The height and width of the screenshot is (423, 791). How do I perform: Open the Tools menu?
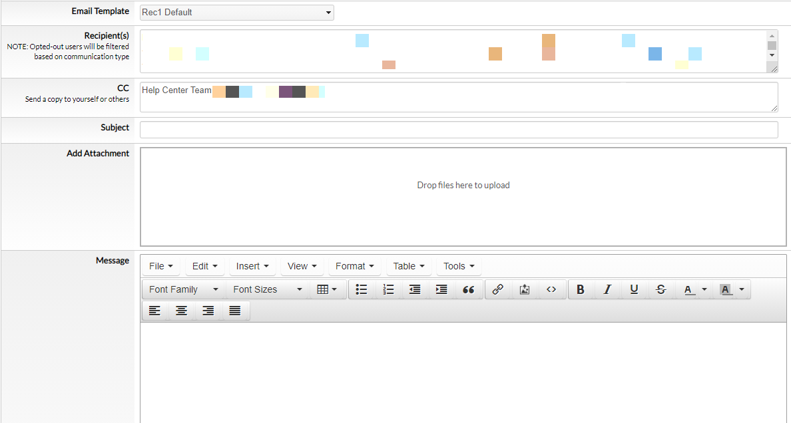pyautogui.click(x=459, y=266)
